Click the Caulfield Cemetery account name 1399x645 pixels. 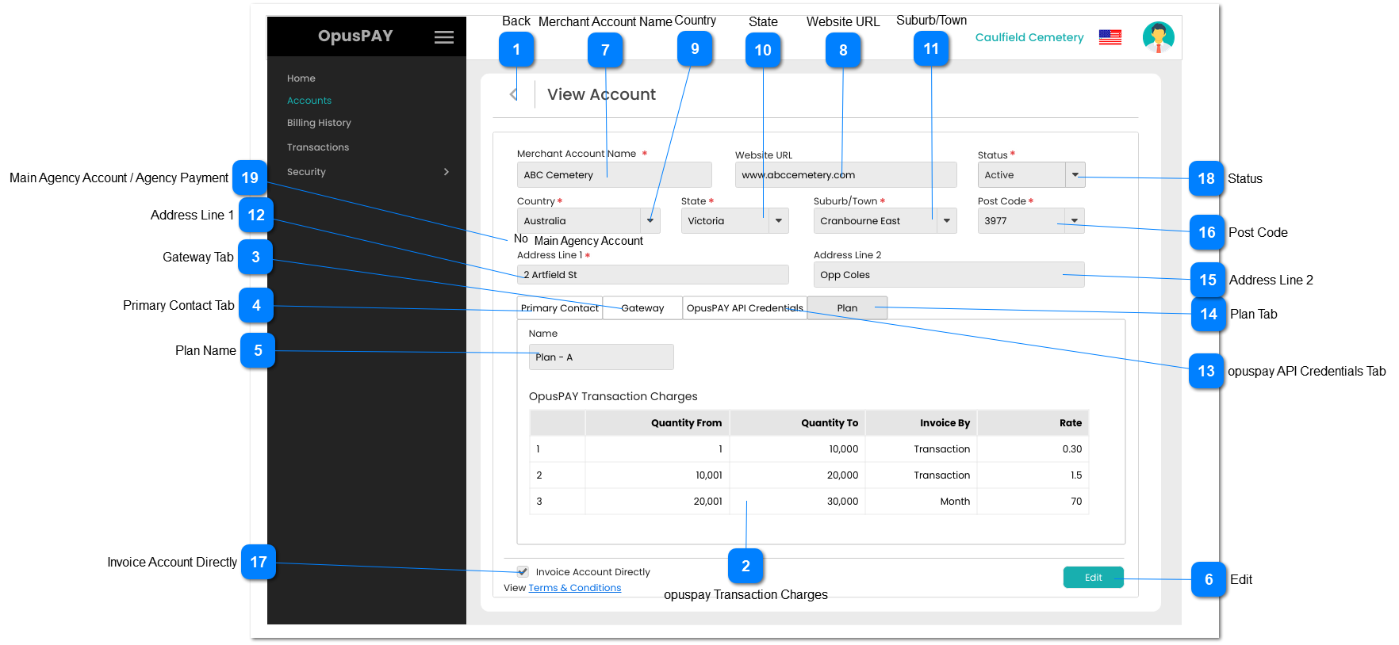pyautogui.click(x=1029, y=37)
